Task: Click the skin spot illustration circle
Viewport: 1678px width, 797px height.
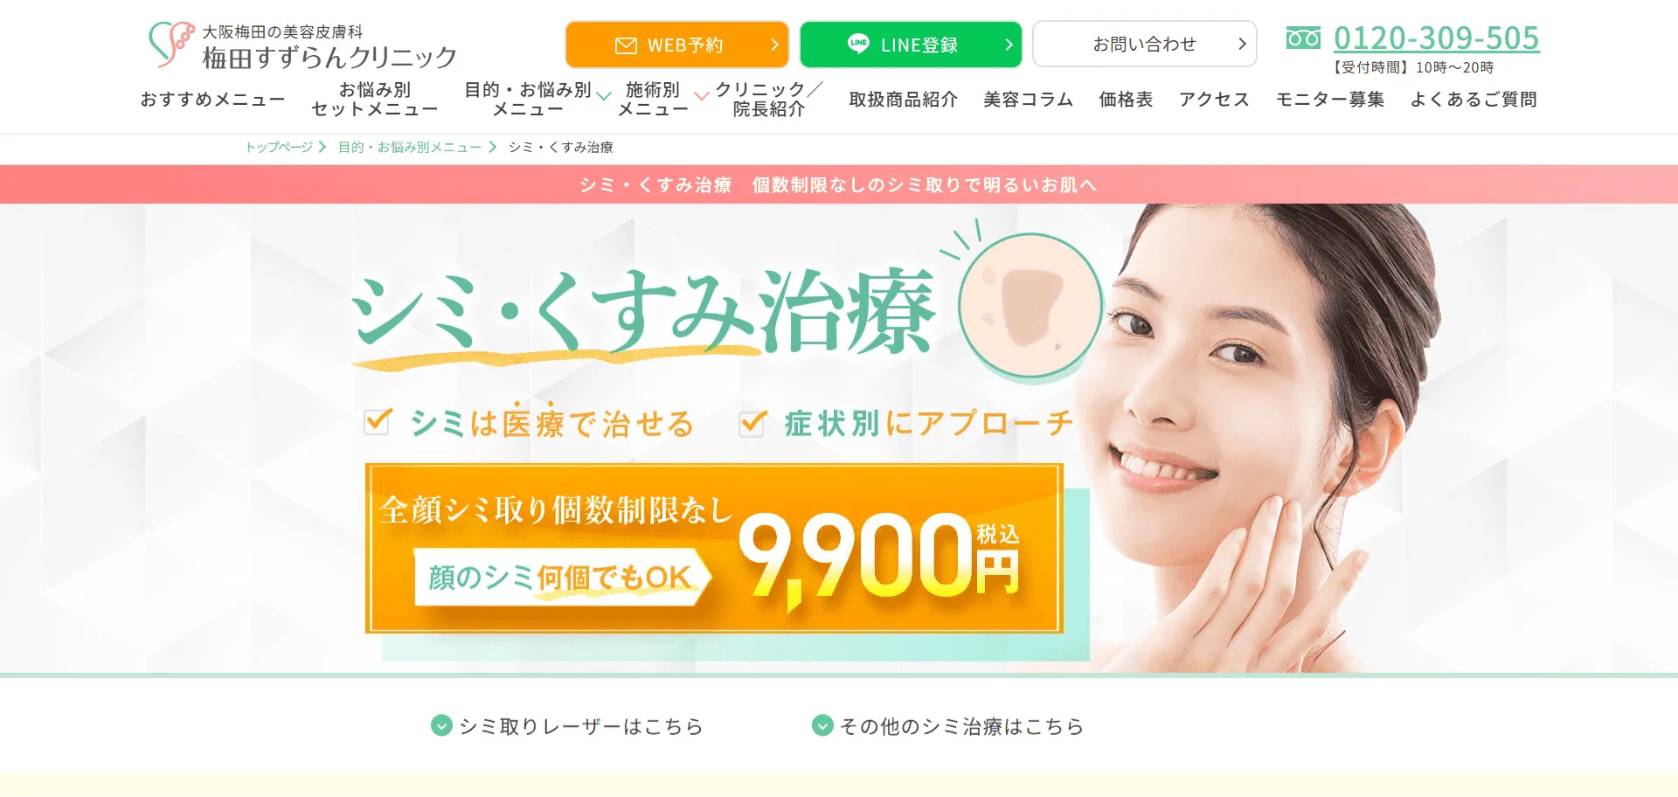Action: pos(1030,306)
